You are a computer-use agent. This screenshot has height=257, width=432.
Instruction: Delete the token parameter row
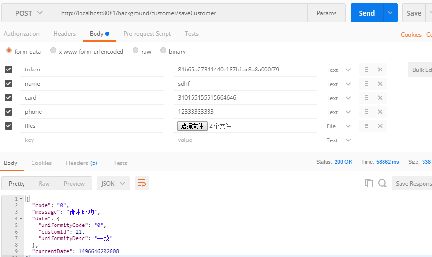[x=380, y=70]
